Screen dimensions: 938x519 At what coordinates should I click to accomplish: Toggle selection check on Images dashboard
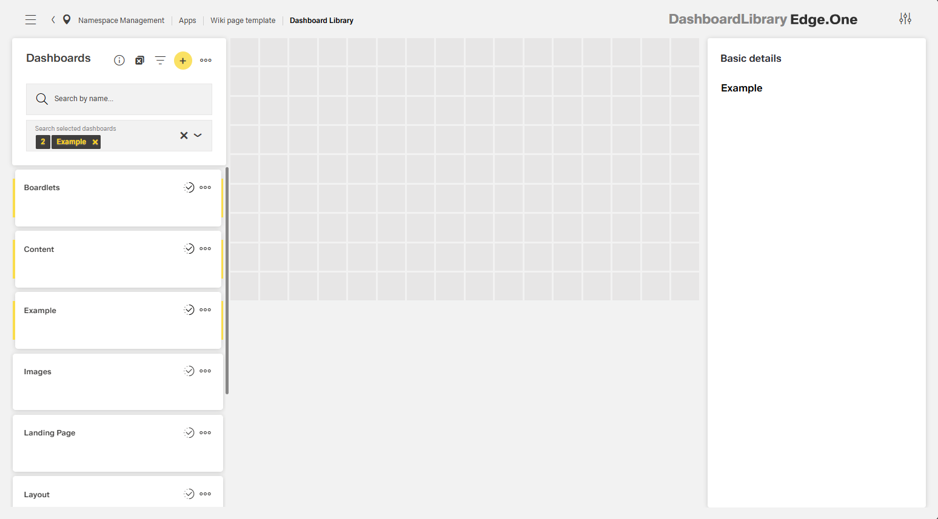[x=189, y=371]
